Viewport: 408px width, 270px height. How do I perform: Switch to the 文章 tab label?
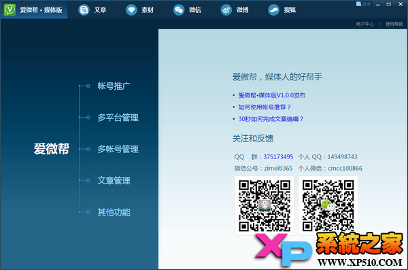click(100, 10)
